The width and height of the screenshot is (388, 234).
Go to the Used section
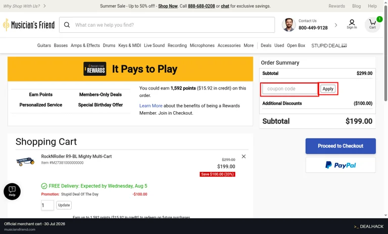(279, 45)
